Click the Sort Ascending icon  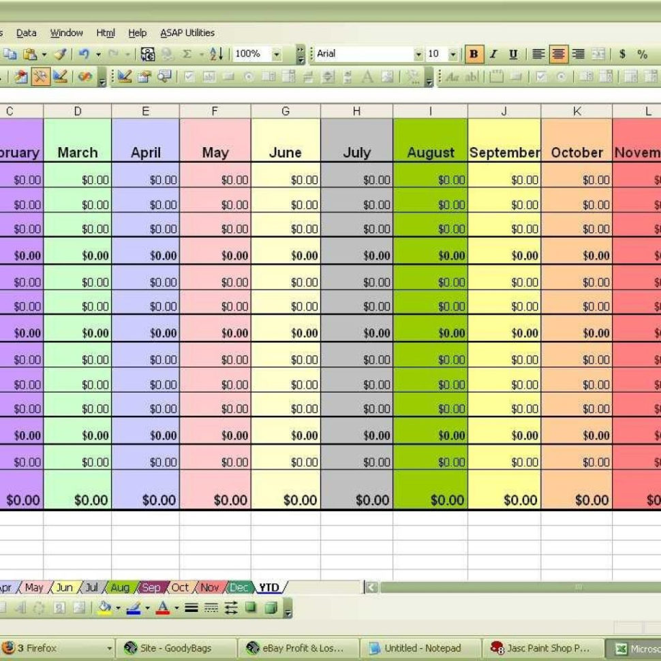(215, 53)
